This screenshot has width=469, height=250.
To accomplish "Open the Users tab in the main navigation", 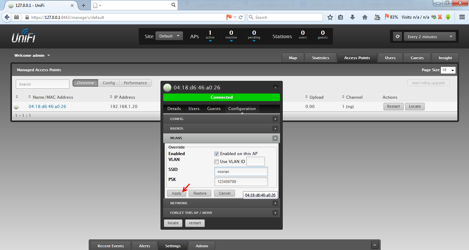I will tap(390, 58).
